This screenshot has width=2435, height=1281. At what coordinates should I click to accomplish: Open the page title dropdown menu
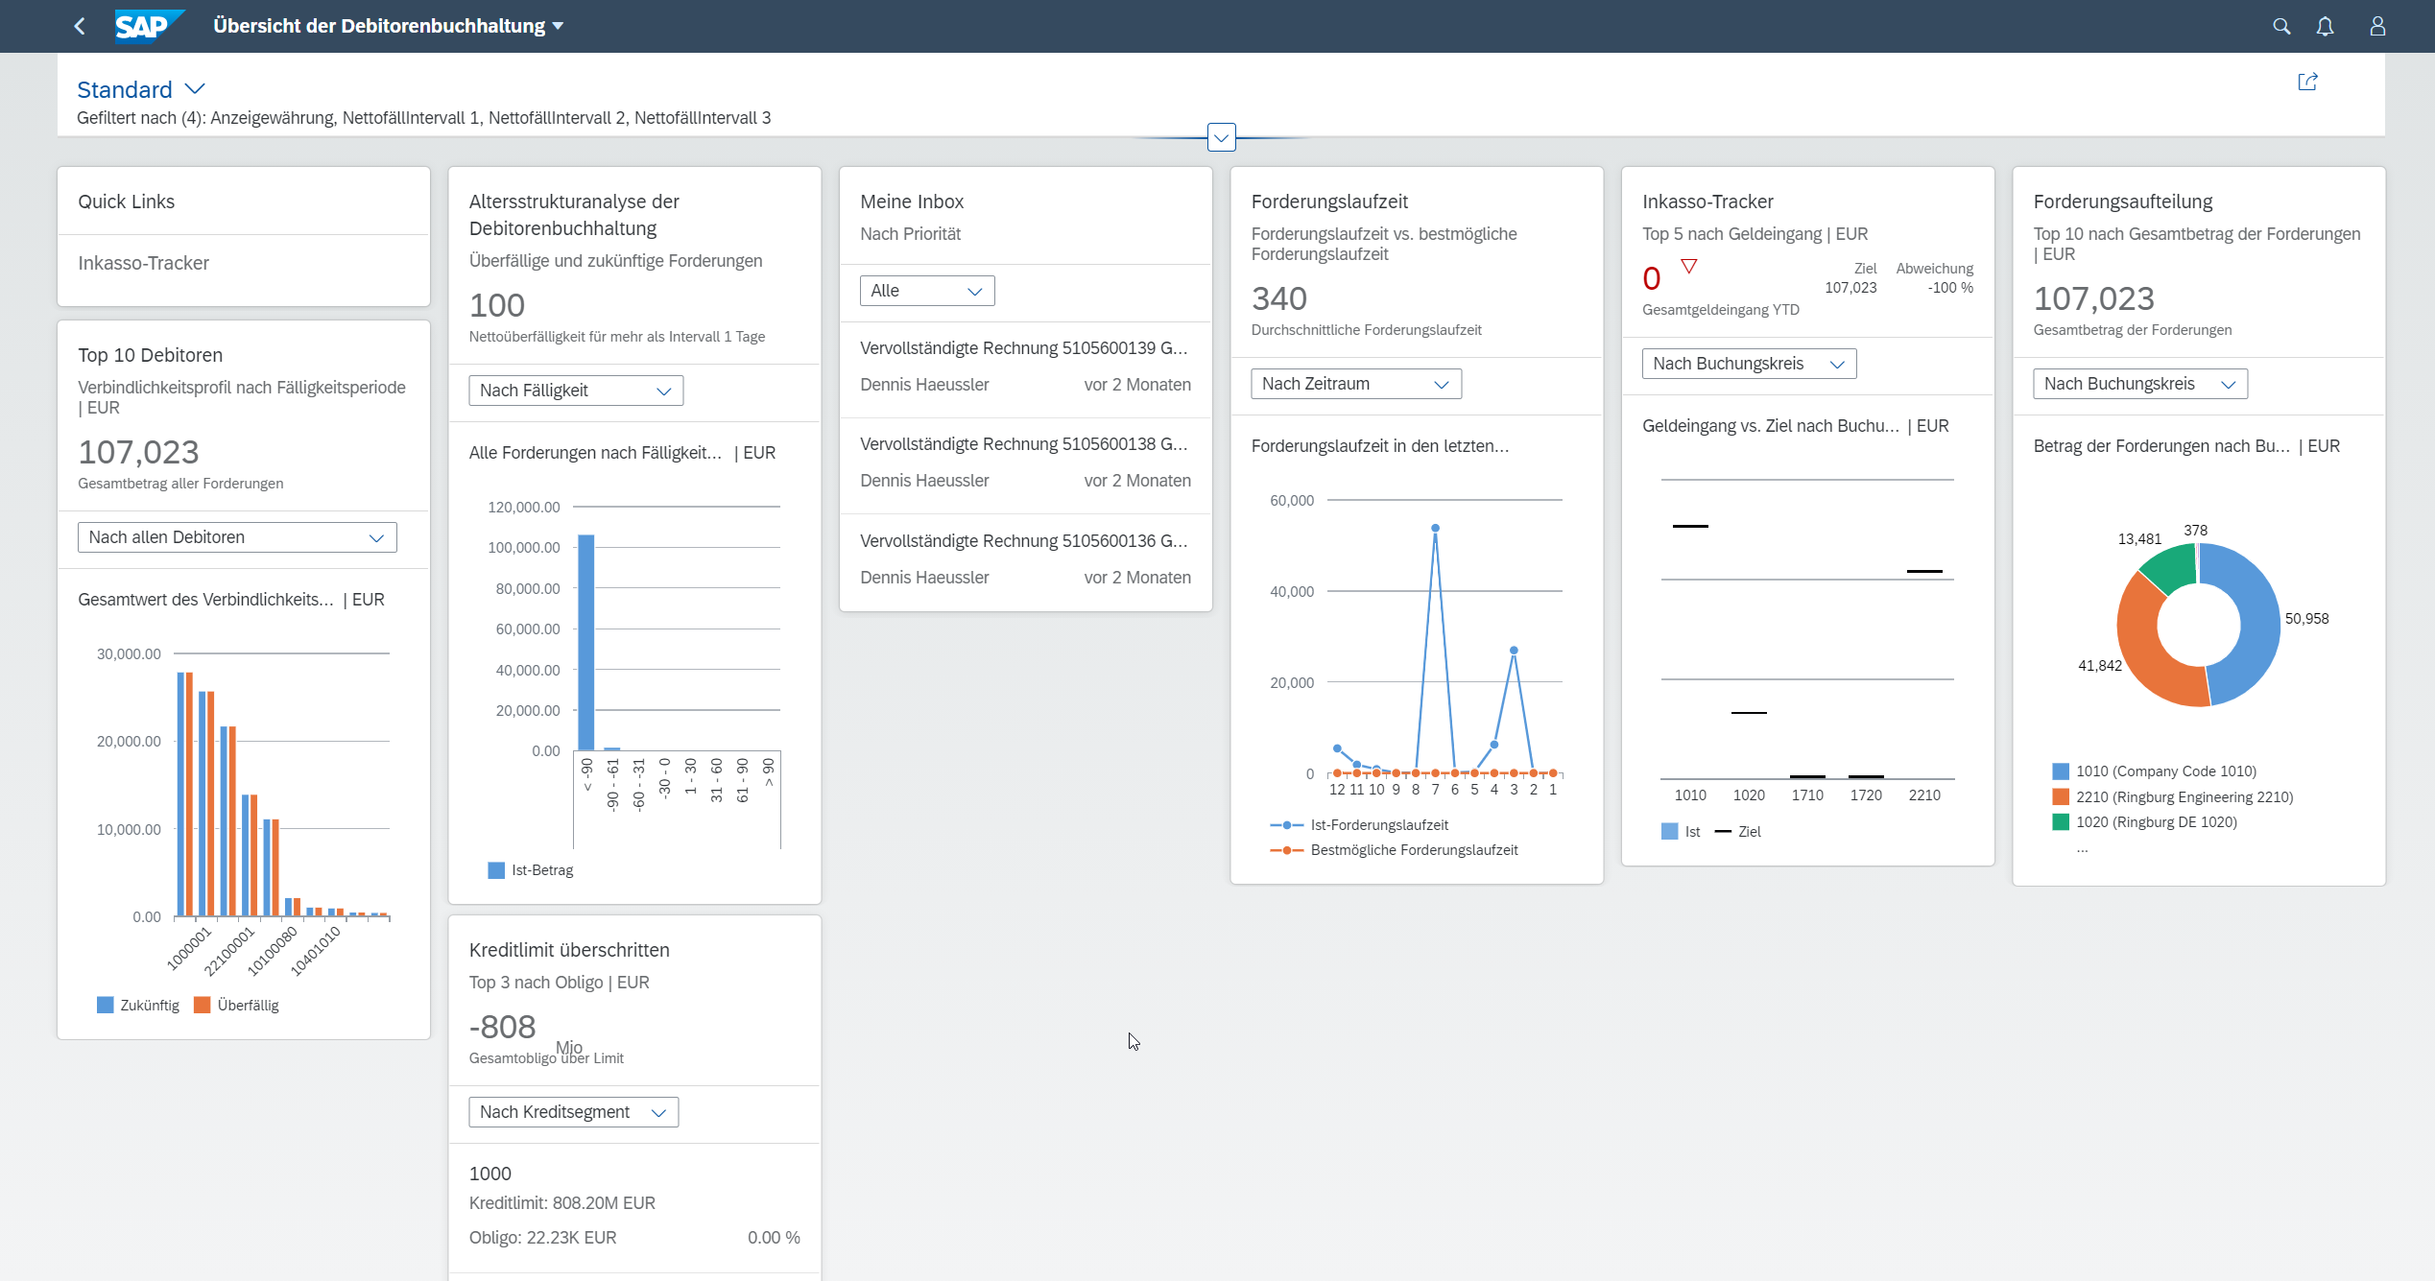coord(558,26)
